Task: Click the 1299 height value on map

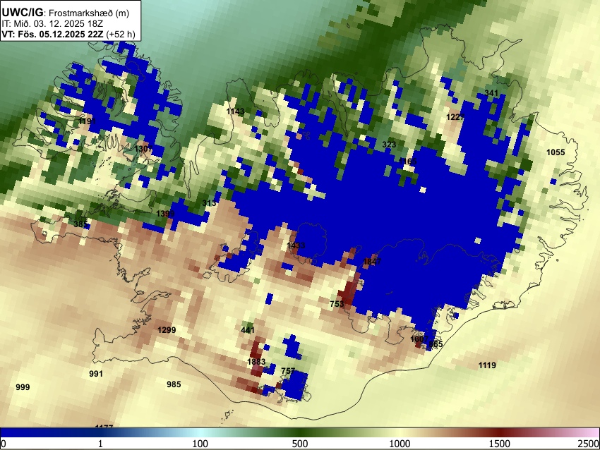Action: click(x=167, y=330)
